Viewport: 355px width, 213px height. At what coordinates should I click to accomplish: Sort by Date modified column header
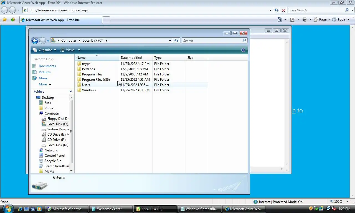click(136, 58)
